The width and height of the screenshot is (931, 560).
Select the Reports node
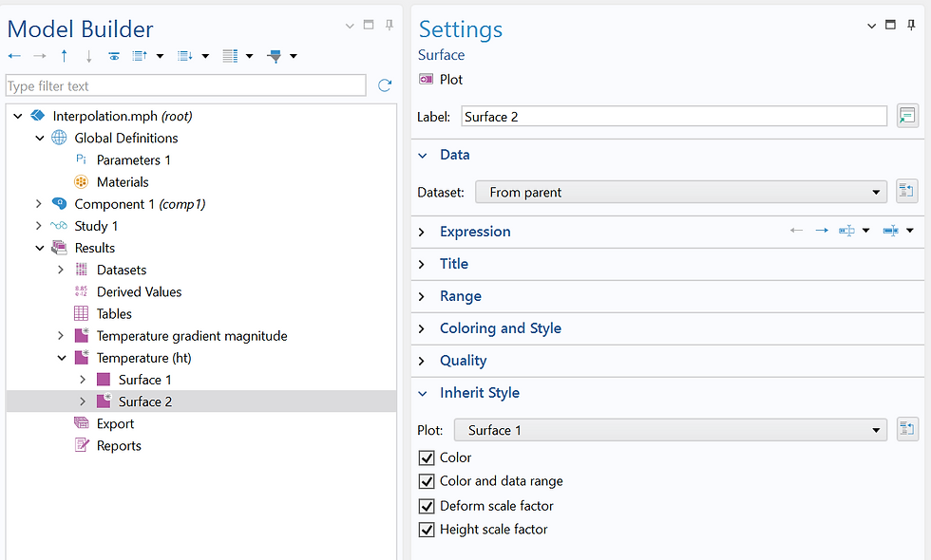[x=119, y=445]
